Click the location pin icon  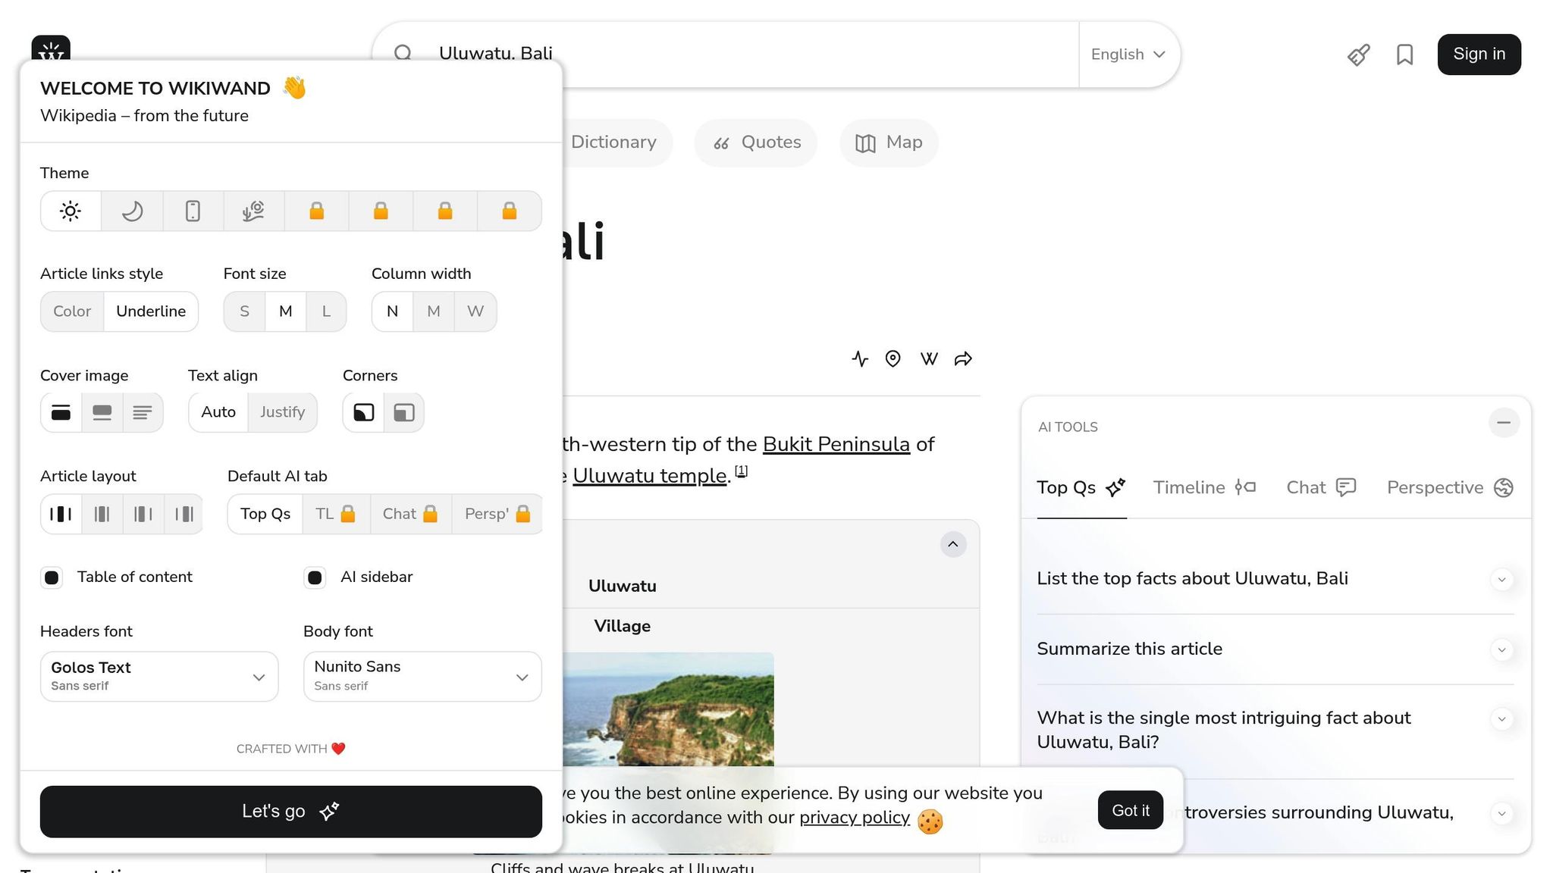coord(893,359)
